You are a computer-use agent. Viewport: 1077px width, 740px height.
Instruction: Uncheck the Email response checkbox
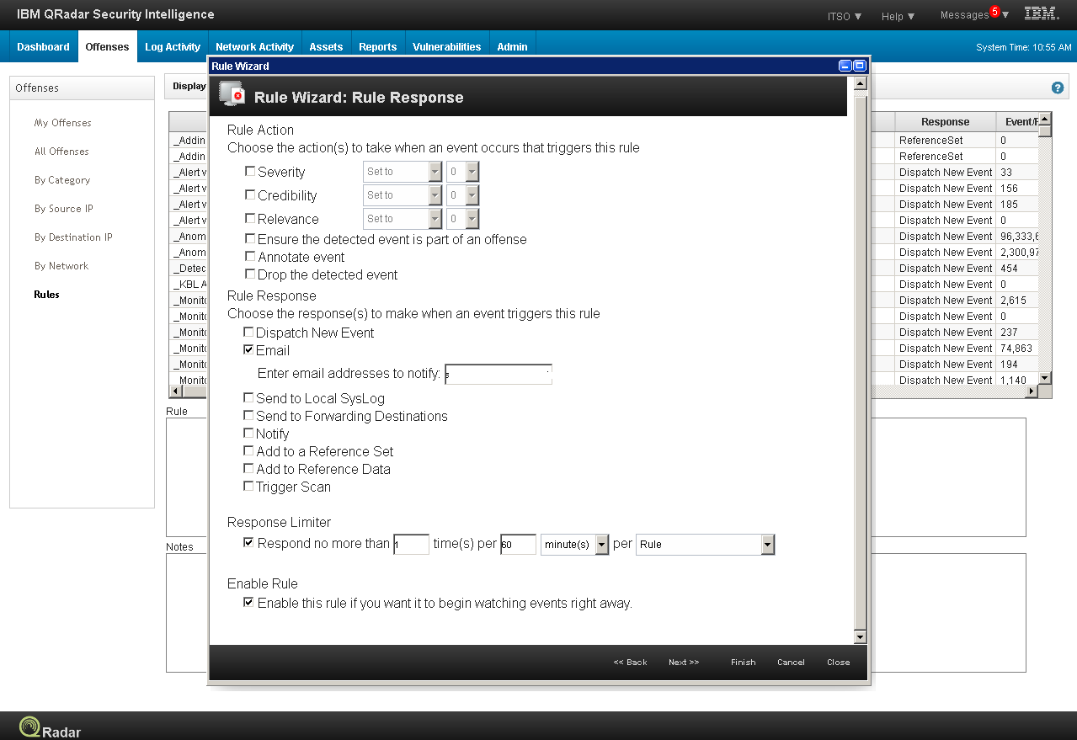(248, 349)
